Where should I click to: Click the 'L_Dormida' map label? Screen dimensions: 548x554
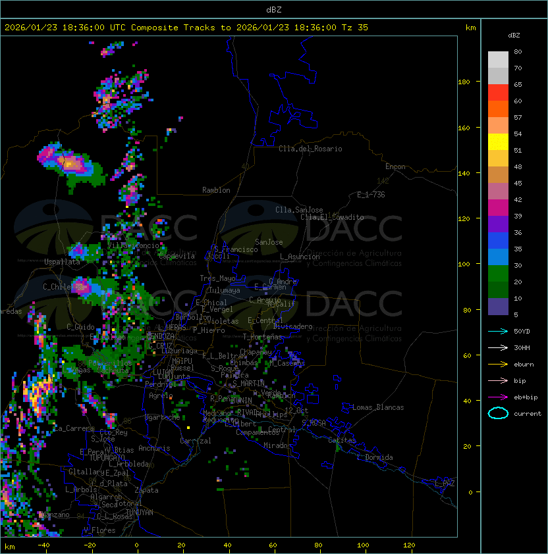click(x=375, y=457)
